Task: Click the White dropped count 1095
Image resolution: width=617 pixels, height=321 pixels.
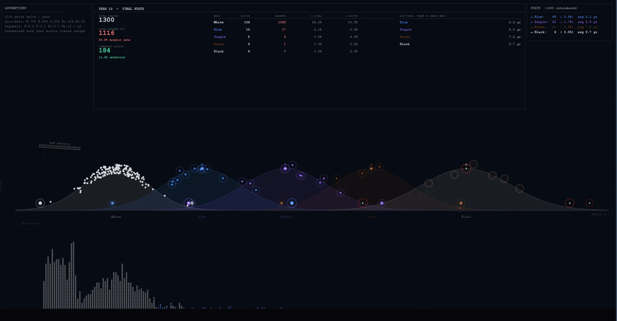Action: pos(282,23)
